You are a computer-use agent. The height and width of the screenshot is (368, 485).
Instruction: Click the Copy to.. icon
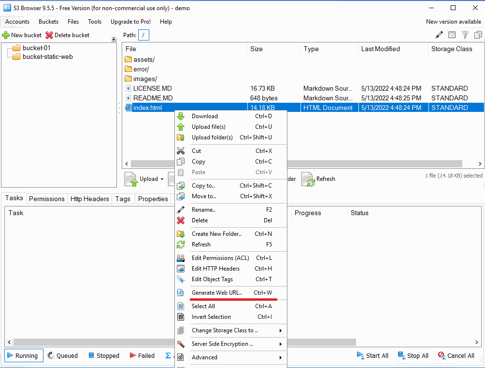(181, 186)
